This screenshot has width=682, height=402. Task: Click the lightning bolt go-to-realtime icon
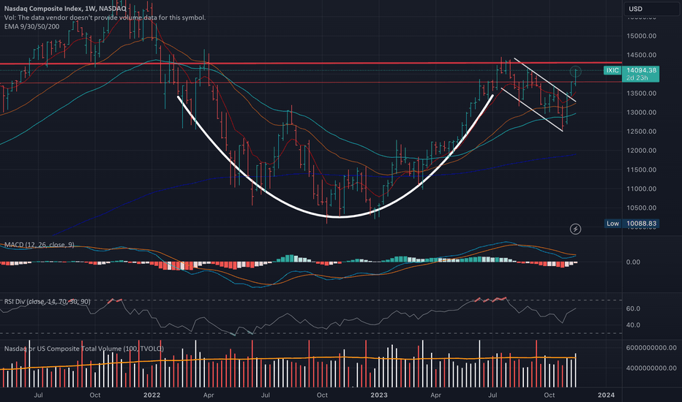[x=575, y=229]
